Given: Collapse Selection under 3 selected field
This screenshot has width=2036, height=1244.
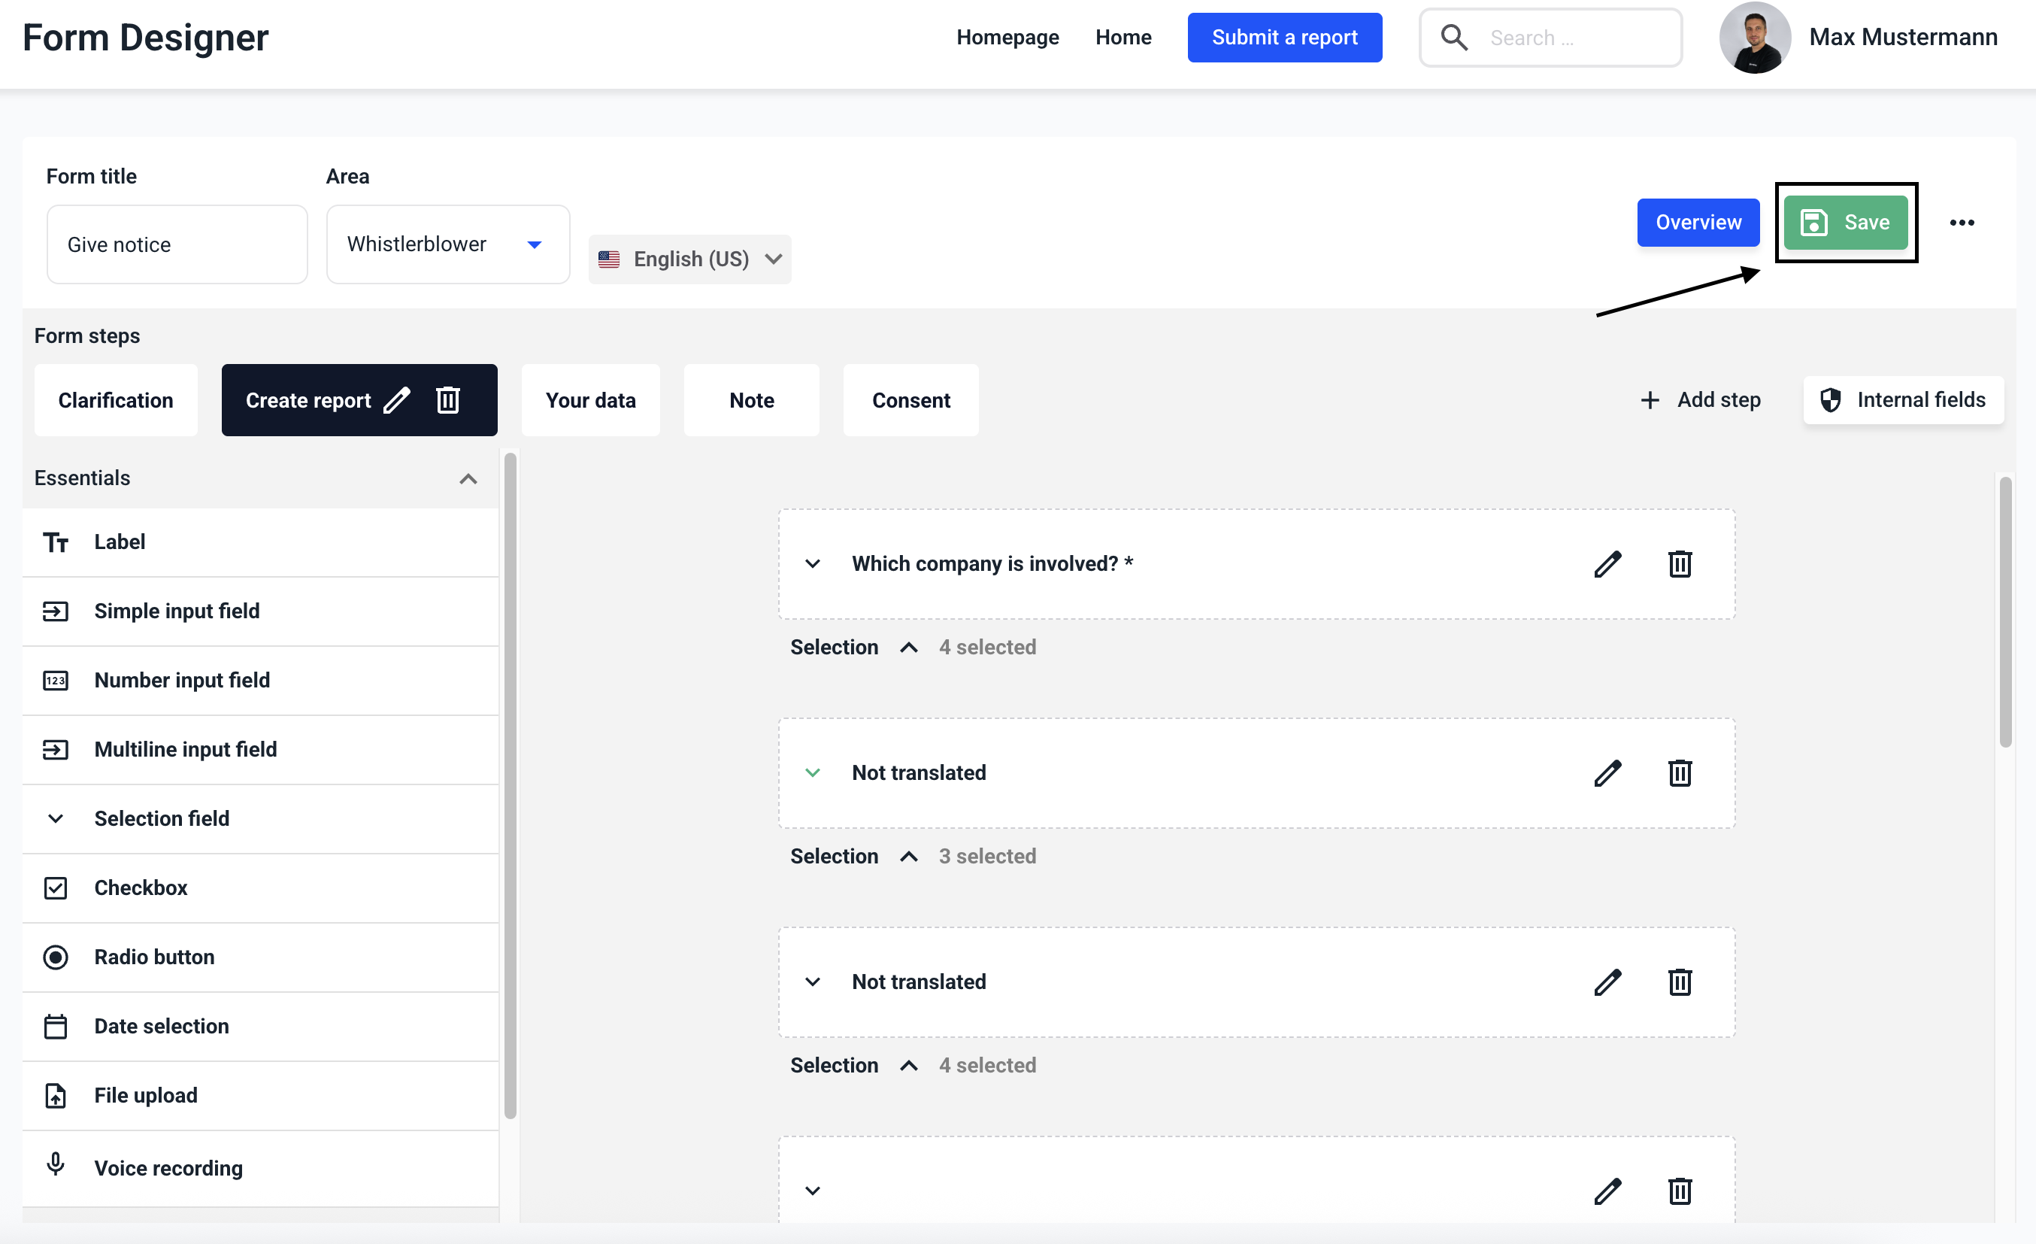Looking at the screenshot, I should 909,857.
